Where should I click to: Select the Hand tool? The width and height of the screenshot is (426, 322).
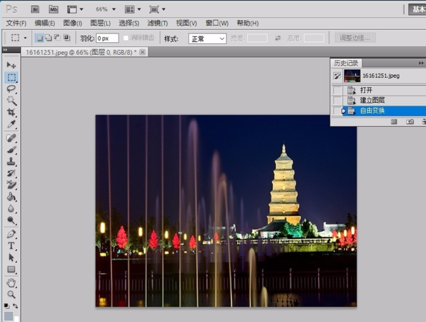(x=11, y=283)
